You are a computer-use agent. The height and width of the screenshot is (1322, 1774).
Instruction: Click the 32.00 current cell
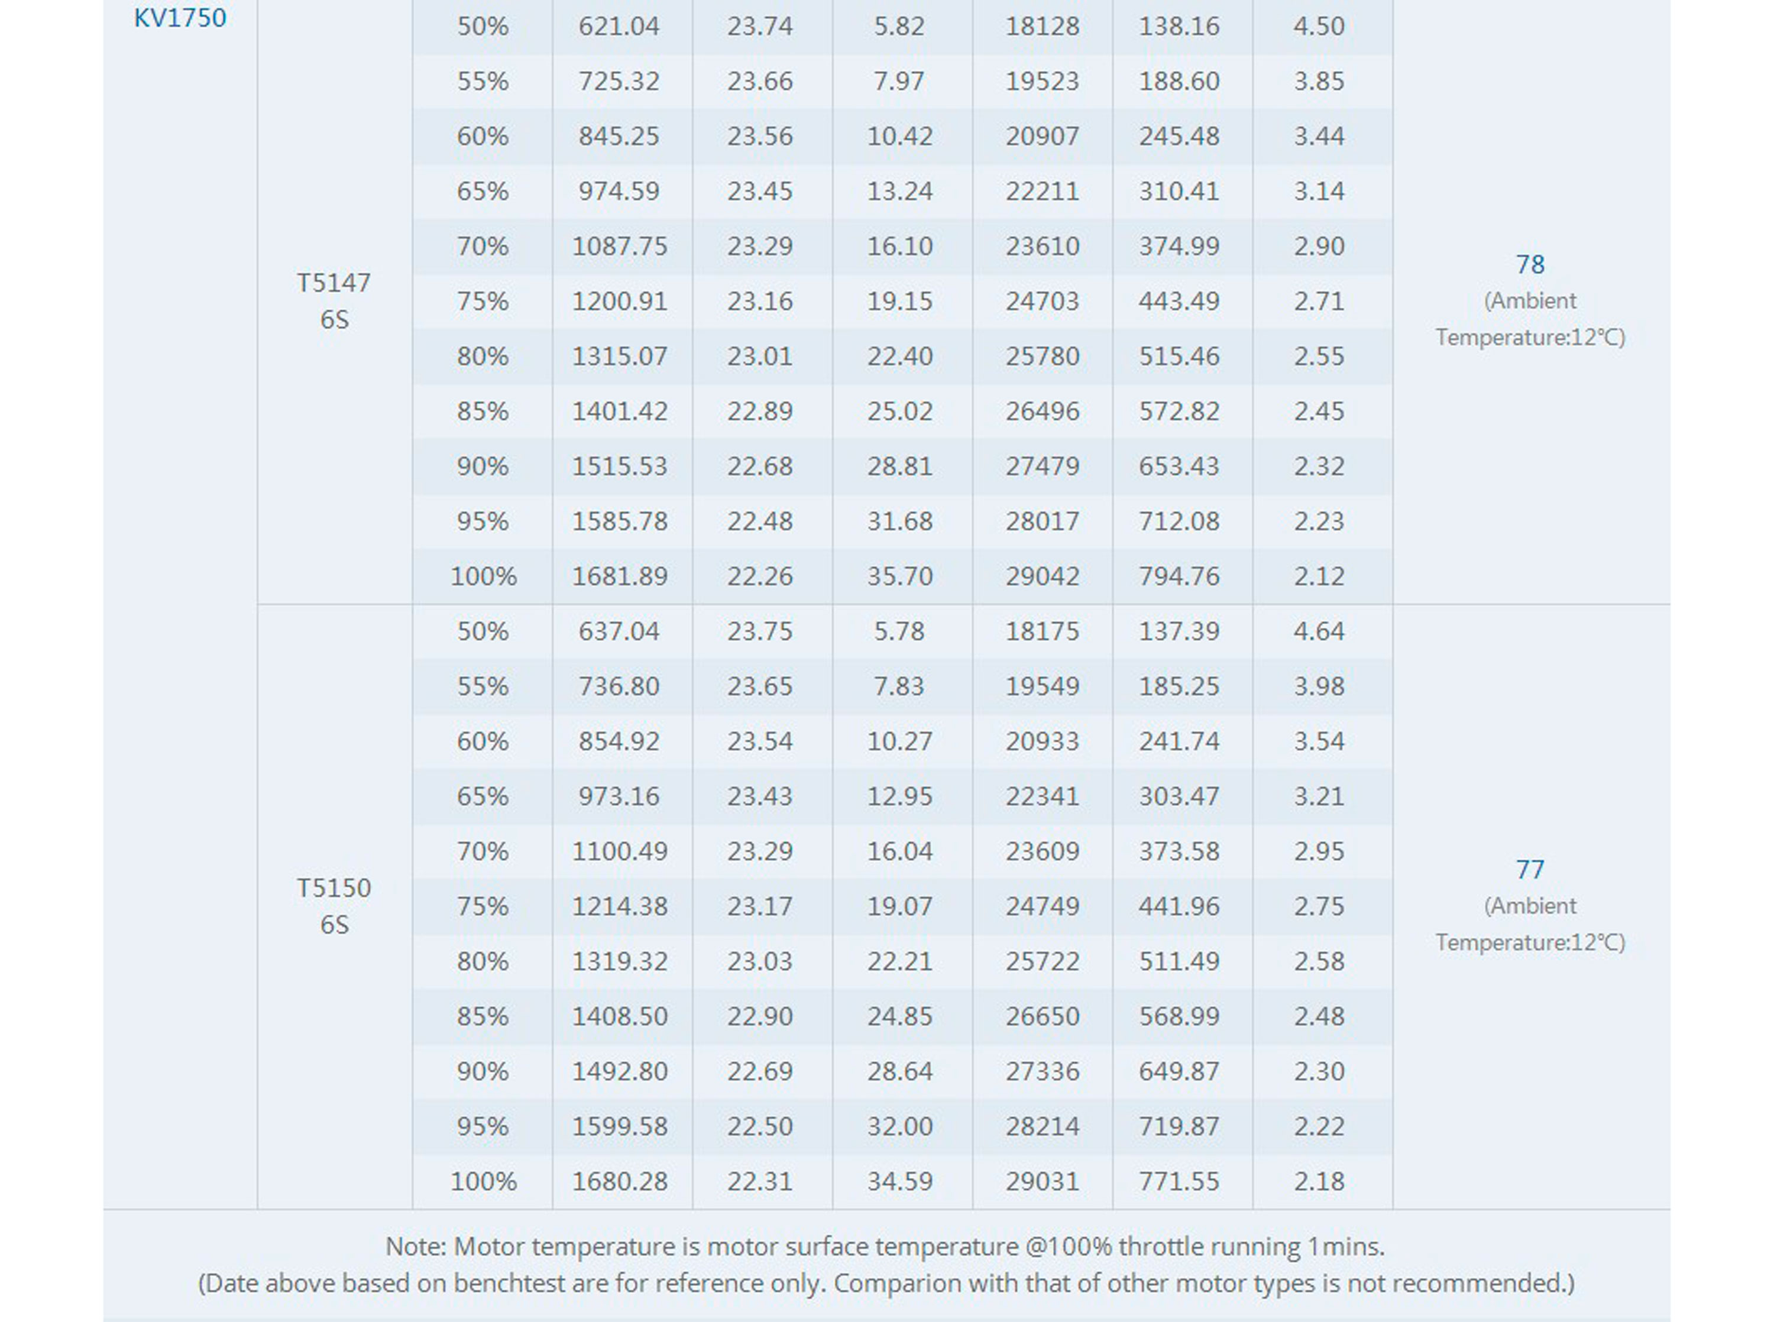click(900, 1127)
